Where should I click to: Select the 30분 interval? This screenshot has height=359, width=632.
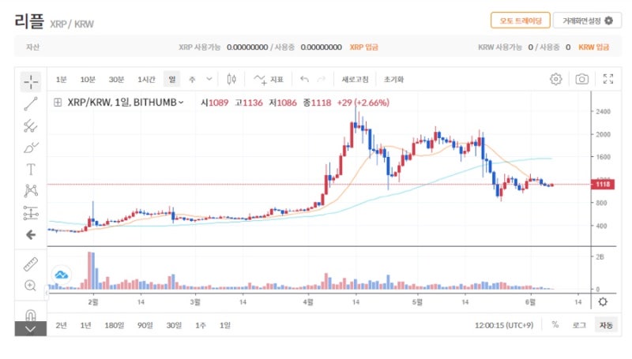(116, 79)
